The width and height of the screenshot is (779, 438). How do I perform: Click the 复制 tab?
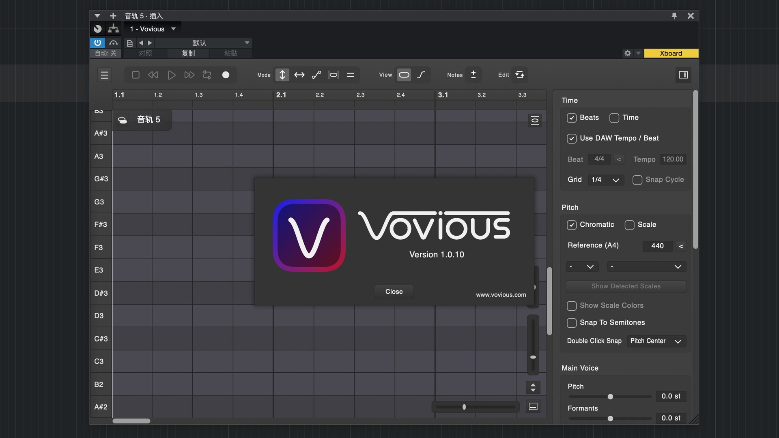click(x=188, y=53)
